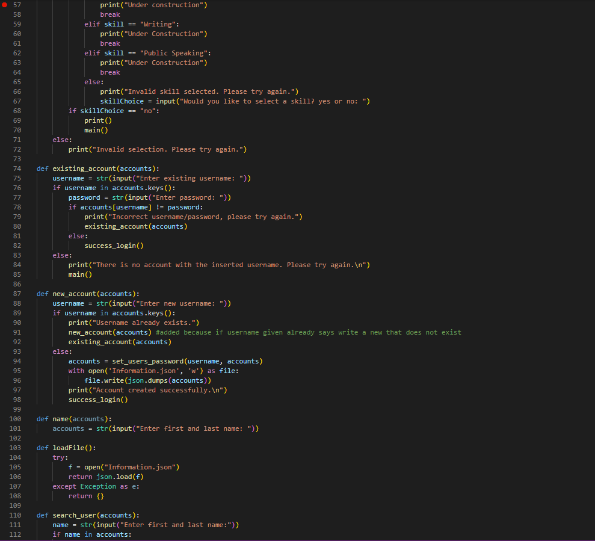Click "Invalid selection. Please try again." string
The width and height of the screenshot is (595, 541).
point(168,150)
